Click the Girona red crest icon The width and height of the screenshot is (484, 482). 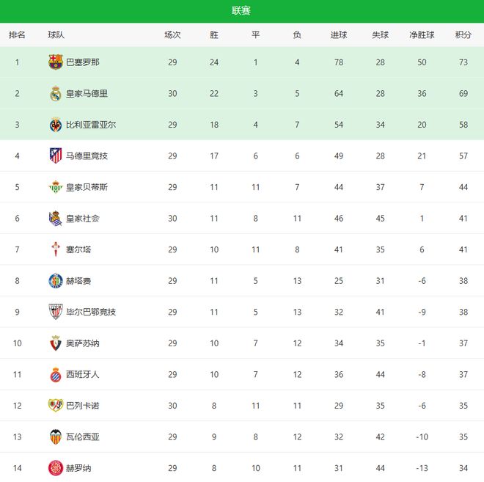[56, 467]
